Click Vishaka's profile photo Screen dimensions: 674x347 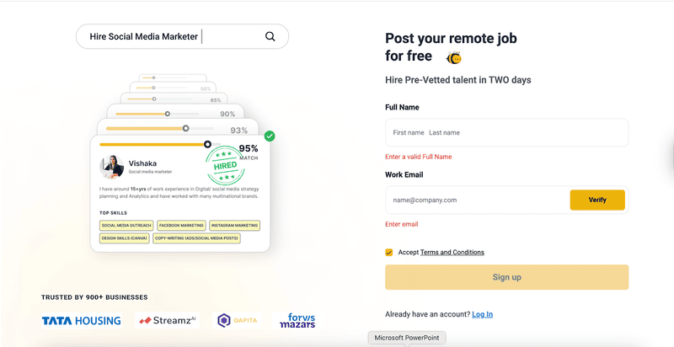113,166
